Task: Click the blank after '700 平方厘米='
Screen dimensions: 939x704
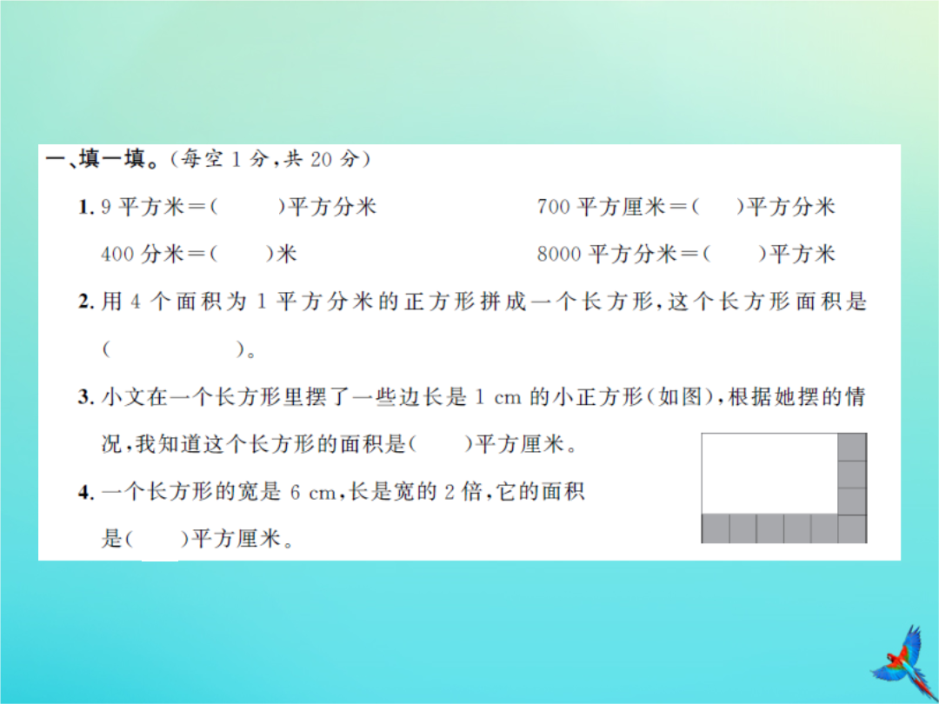Action: coord(717,207)
